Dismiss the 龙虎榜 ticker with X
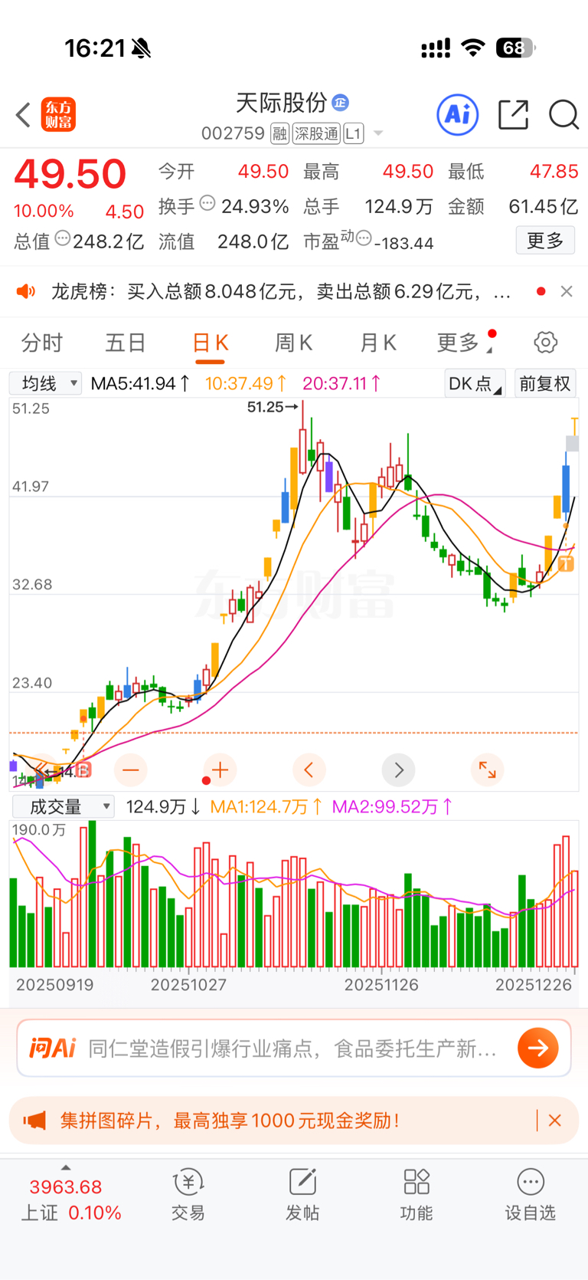Viewport: 588px width, 1280px height. coord(567,291)
